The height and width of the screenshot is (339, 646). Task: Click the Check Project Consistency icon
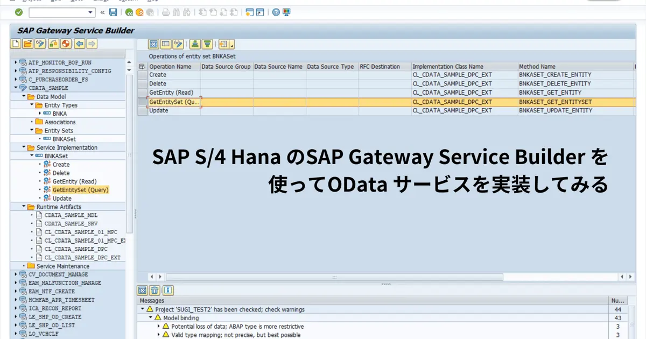point(54,44)
